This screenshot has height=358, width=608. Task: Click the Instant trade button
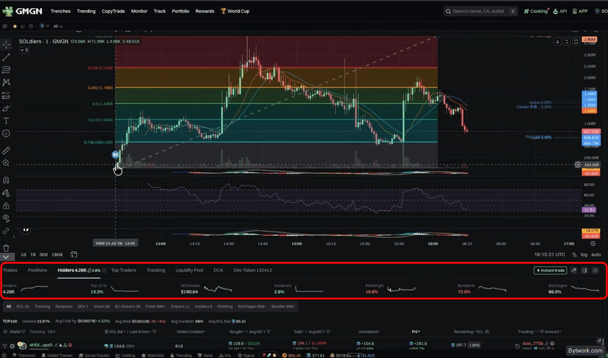tap(551, 270)
